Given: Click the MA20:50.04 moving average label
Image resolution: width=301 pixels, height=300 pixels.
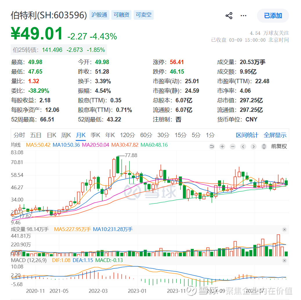Looking at the screenshot, I should pyautogui.click(x=95, y=145).
